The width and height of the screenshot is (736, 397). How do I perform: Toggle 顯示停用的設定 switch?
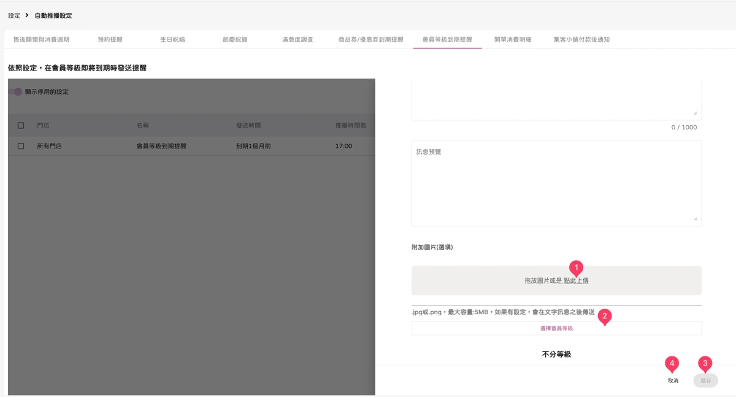15,91
